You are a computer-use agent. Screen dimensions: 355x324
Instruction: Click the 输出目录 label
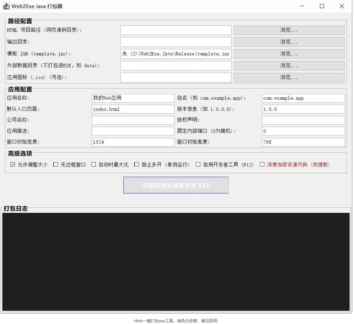[x=18, y=42]
